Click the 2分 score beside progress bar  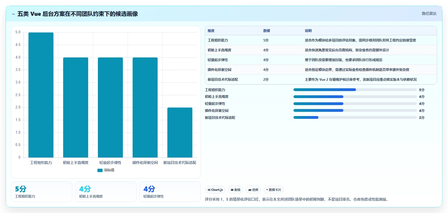[x=422, y=118]
